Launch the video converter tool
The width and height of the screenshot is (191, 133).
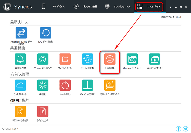(110, 59)
